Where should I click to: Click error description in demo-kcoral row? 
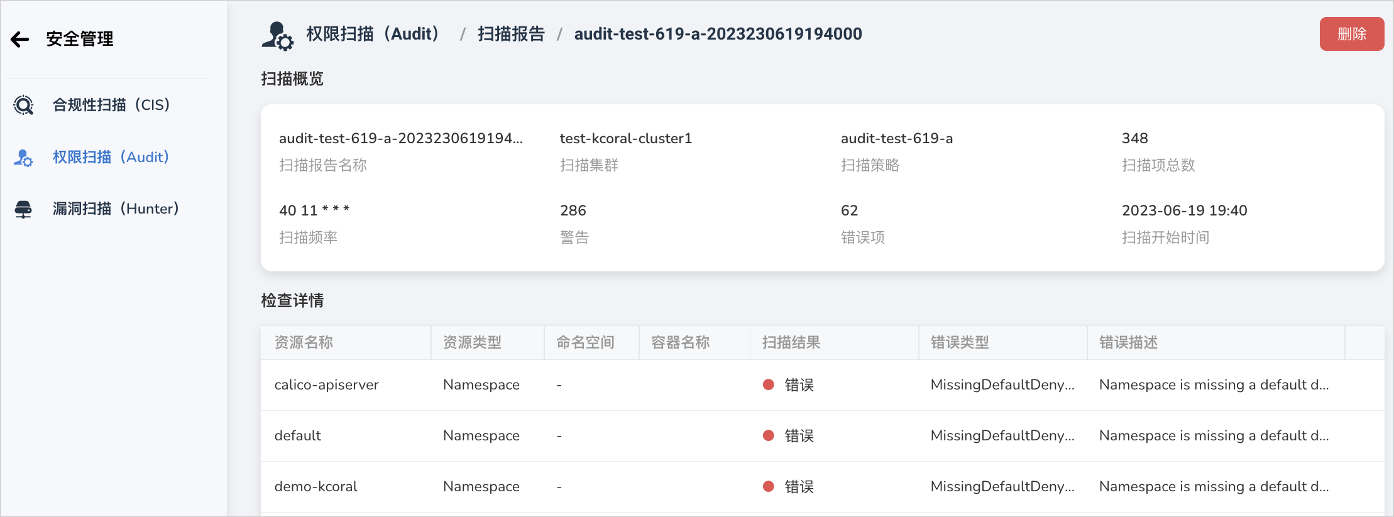(x=1214, y=486)
